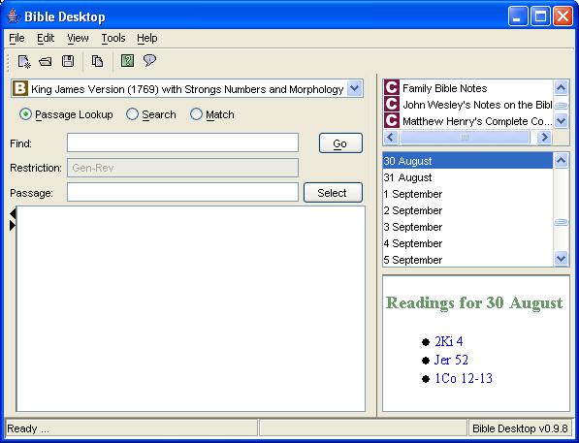Click the commentary list scroll-down arrow

pyautogui.click(x=561, y=120)
